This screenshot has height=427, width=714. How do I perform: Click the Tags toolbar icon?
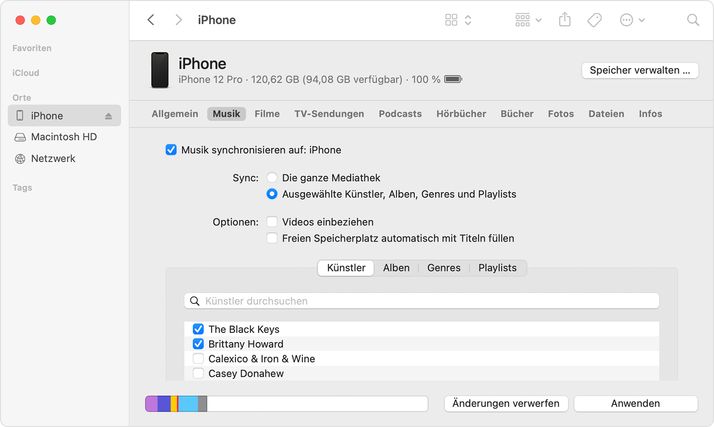click(x=594, y=20)
